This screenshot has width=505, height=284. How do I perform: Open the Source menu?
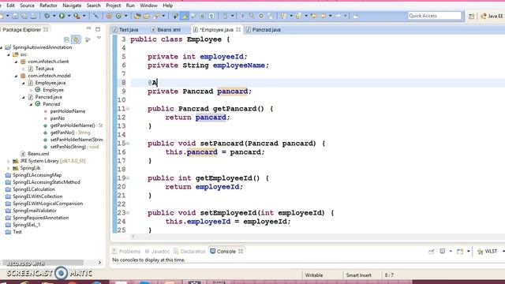click(x=27, y=6)
